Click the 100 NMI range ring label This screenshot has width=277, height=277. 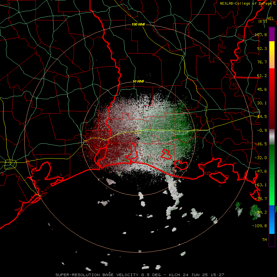[138, 24]
